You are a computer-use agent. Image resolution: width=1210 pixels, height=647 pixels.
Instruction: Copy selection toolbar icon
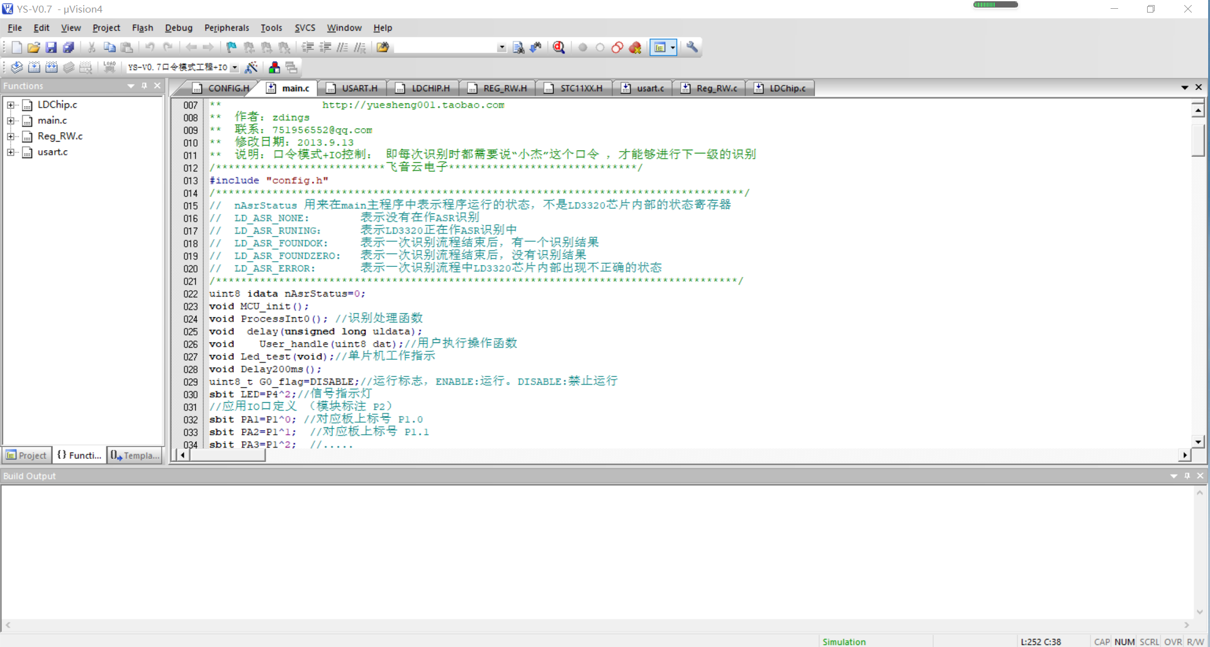coord(109,47)
